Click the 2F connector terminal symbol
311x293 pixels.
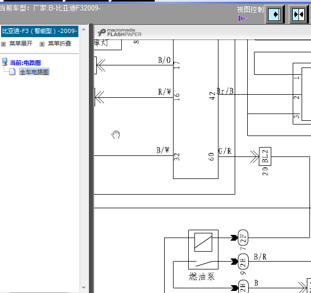click(x=243, y=238)
